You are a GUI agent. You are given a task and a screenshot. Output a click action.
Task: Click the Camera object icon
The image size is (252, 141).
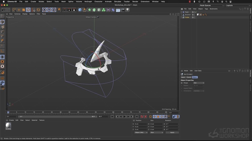[x=123, y=10]
